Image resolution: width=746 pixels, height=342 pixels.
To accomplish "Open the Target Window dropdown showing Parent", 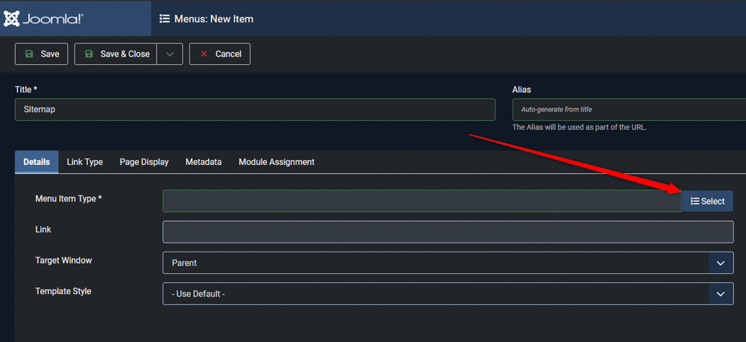I will click(x=448, y=263).
